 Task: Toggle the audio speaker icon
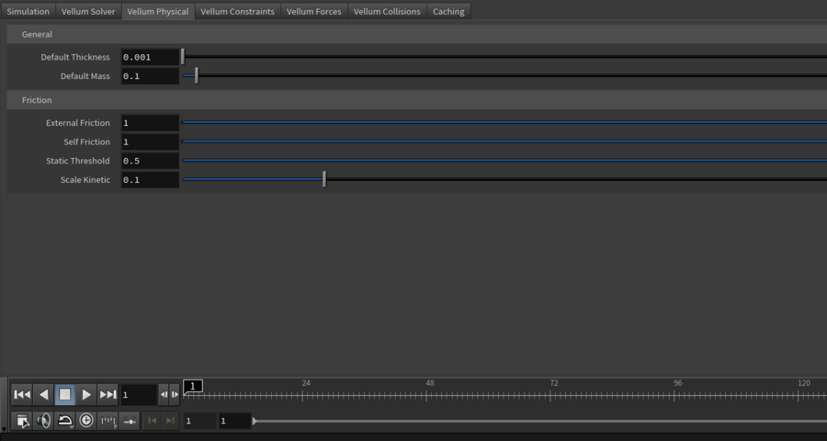point(44,421)
